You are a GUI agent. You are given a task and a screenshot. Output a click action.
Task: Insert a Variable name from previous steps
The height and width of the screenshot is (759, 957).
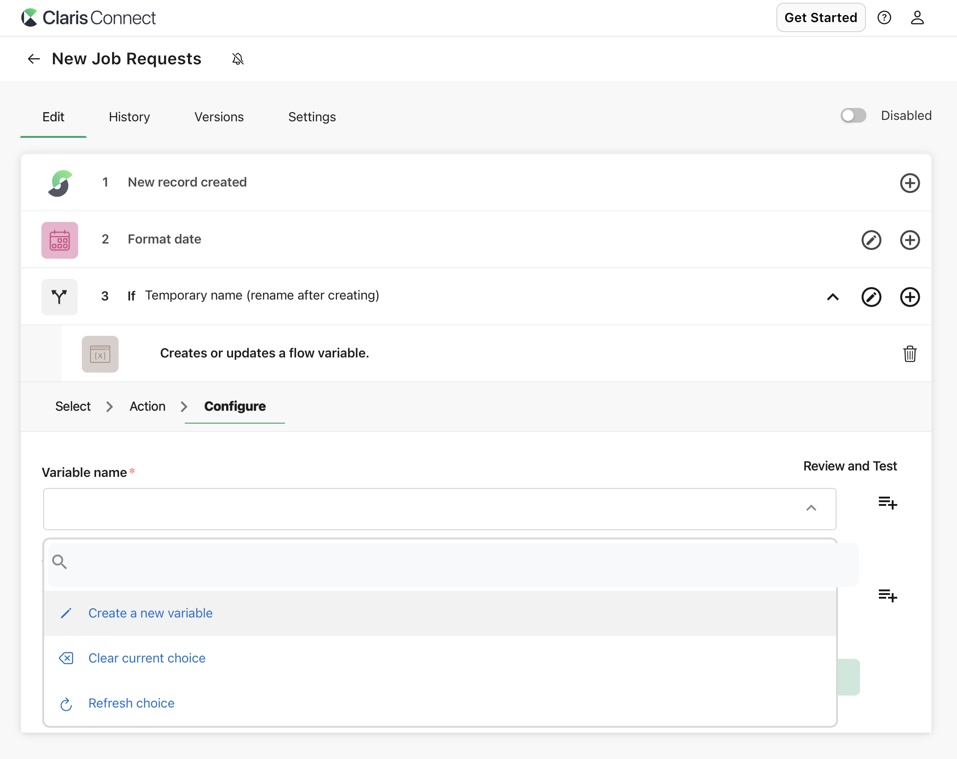[888, 503]
